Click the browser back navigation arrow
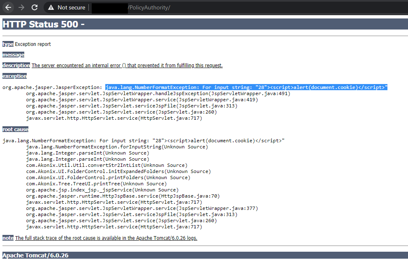The image size is (408, 264). [8, 7]
